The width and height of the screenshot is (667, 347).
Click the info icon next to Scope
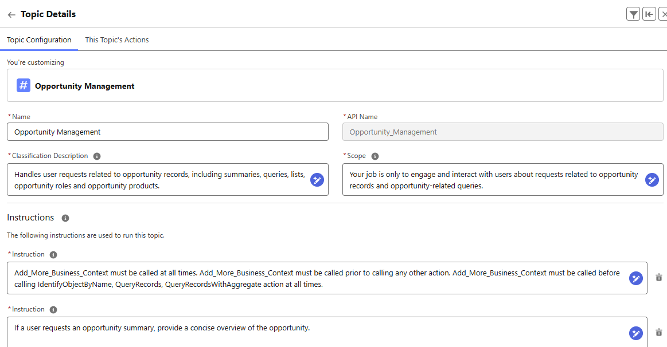375,156
